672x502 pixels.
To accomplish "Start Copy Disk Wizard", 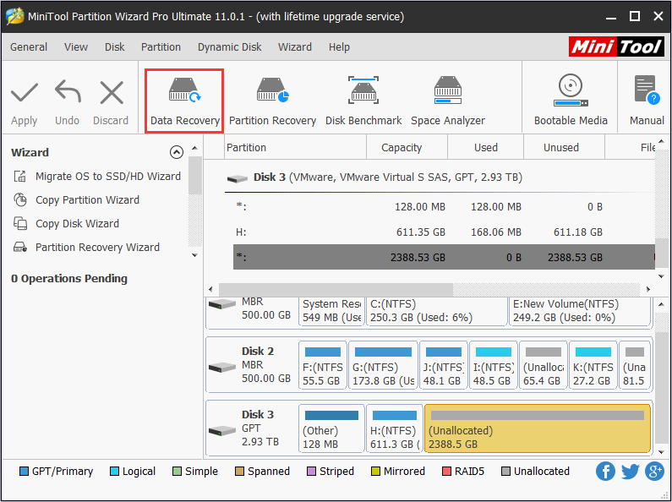I will [x=66, y=224].
